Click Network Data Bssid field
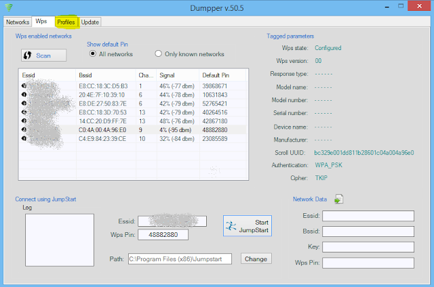 point(368,231)
